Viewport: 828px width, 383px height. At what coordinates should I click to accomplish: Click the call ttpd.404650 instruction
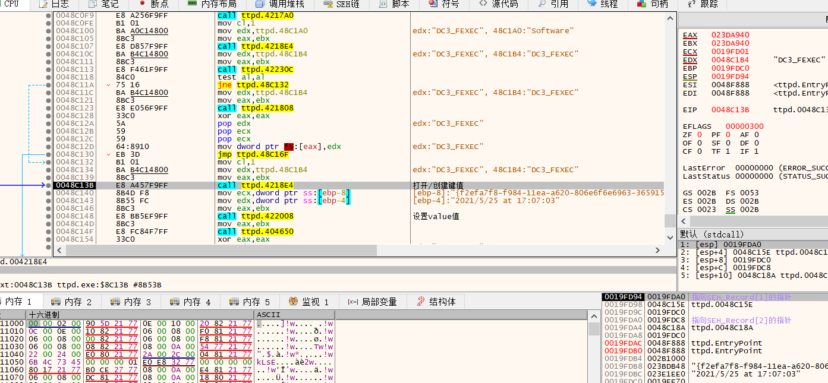256,232
